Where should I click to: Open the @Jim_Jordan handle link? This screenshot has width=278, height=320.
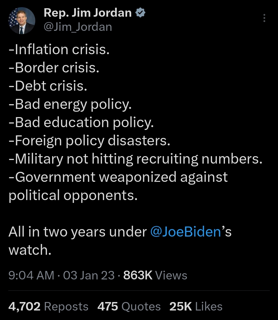(78, 27)
